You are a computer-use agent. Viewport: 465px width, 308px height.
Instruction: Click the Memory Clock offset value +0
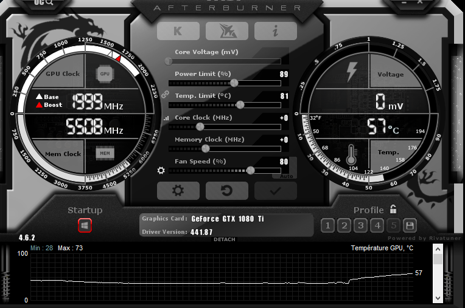tap(284, 140)
